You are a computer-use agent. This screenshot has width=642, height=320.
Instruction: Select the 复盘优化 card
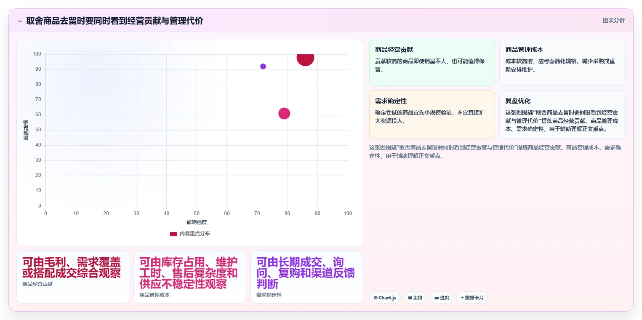click(x=562, y=114)
